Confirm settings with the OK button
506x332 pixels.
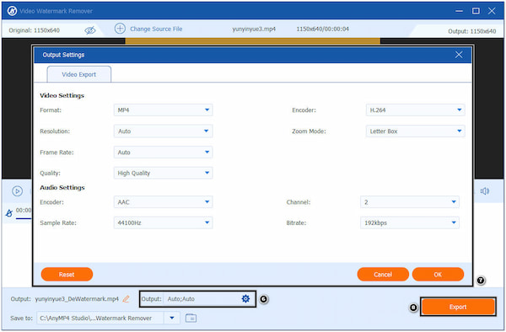438,275
